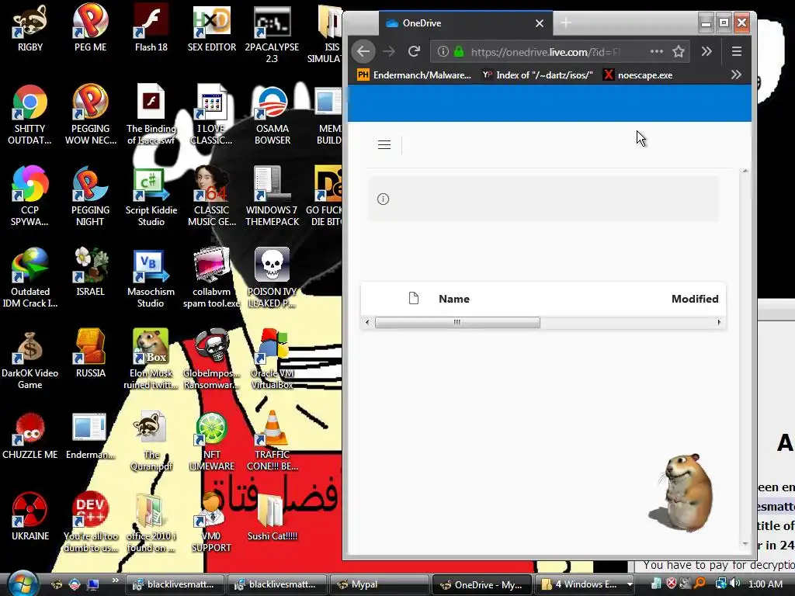This screenshot has width=795, height=596.
Task: Click the 1:00 AM taskbar clock
Action: (x=765, y=584)
